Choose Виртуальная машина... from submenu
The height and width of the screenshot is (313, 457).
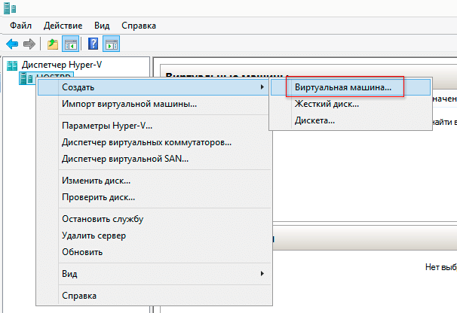tap(351, 87)
